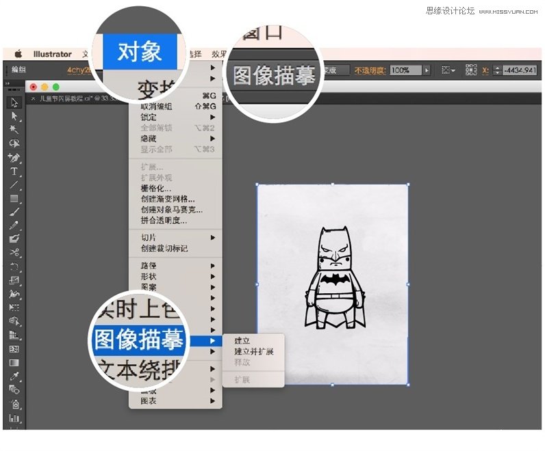The image size is (545, 451).
Task: Click the green window zoom button
Action: pos(55,87)
